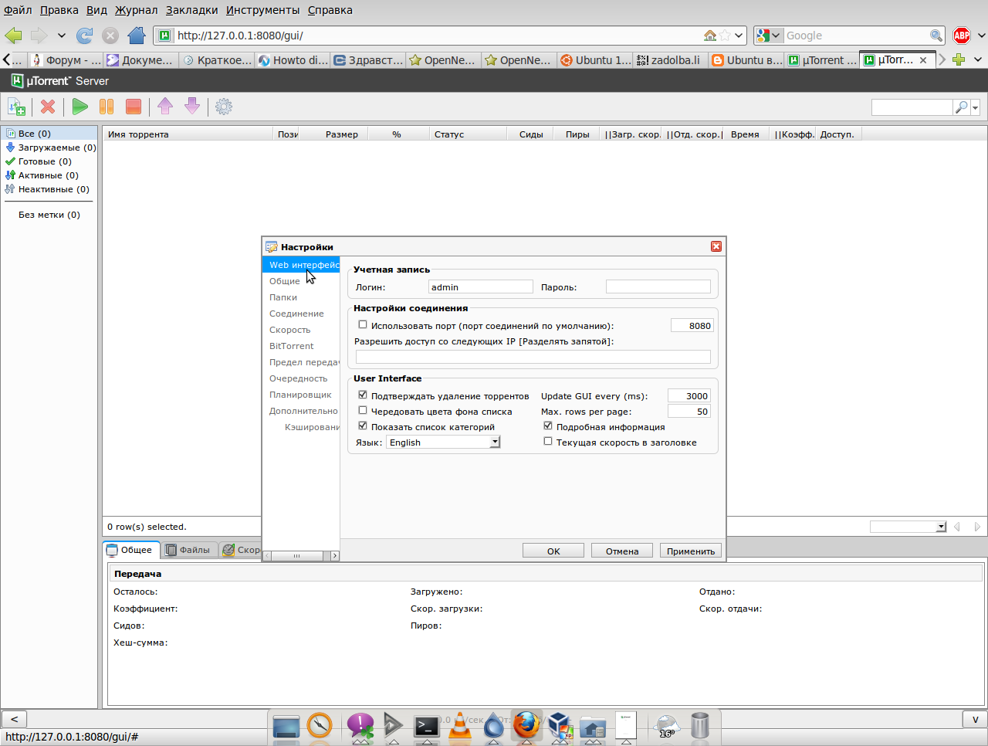The width and height of the screenshot is (988, 746).
Task: Enable 'Использовать порт' checkbox
Action: (363, 325)
